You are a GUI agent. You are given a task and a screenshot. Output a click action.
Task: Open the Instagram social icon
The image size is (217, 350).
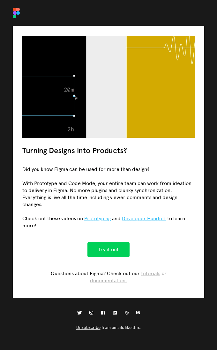click(x=91, y=313)
